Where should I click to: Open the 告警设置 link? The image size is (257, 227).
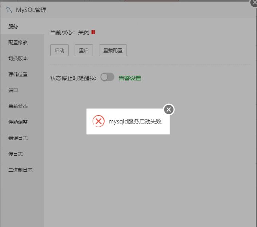tap(130, 78)
